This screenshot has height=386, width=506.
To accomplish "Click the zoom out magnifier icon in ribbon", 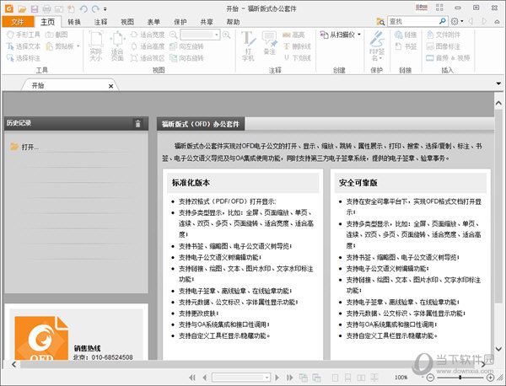I will pos(174,35).
